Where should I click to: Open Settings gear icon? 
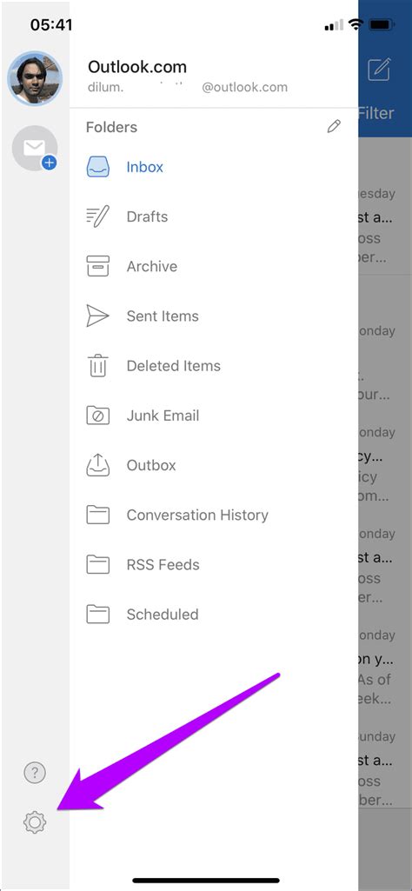tap(35, 822)
